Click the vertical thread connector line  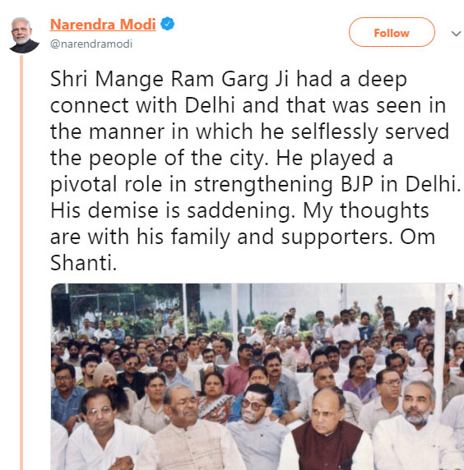21,262
